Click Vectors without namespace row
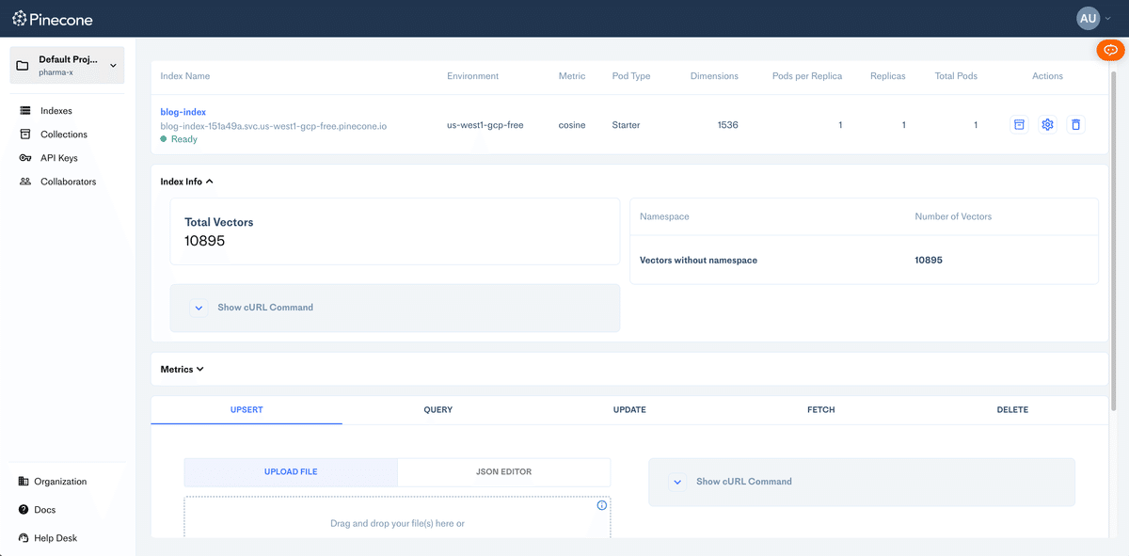The height and width of the screenshot is (556, 1129). [864, 260]
